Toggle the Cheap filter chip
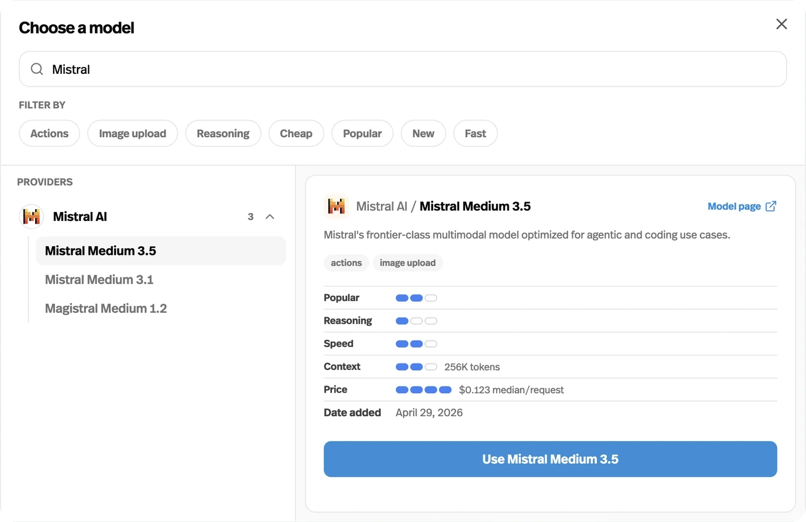Screen dimensions: 806x522 (x=296, y=133)
